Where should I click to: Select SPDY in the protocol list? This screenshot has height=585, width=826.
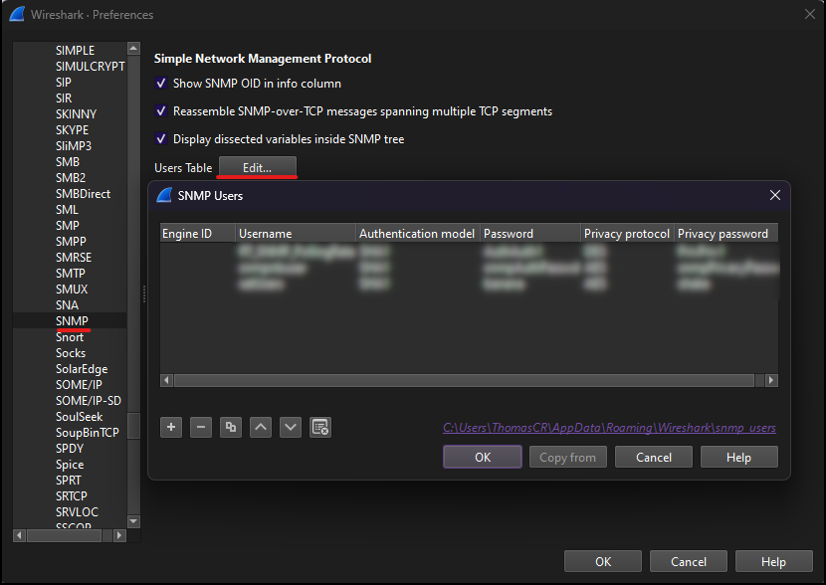(x=70, y=448)
